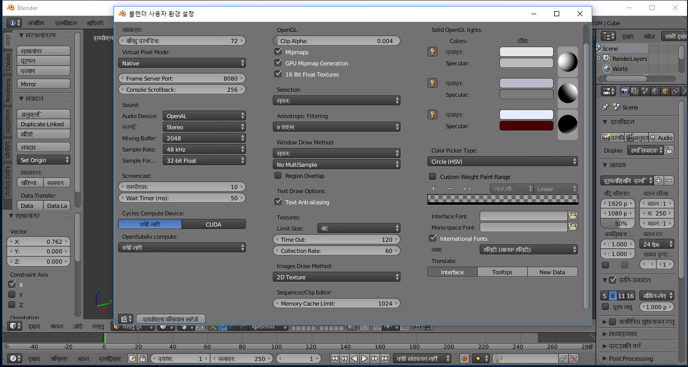Screen dimensions: 688x367
Task: Click the timeline editor type clock icon
Action: click(15, 358)
